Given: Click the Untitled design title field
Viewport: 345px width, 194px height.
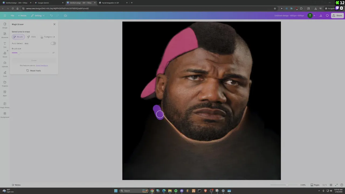Looking at the screenshot, I should click(x=289, y=16).
